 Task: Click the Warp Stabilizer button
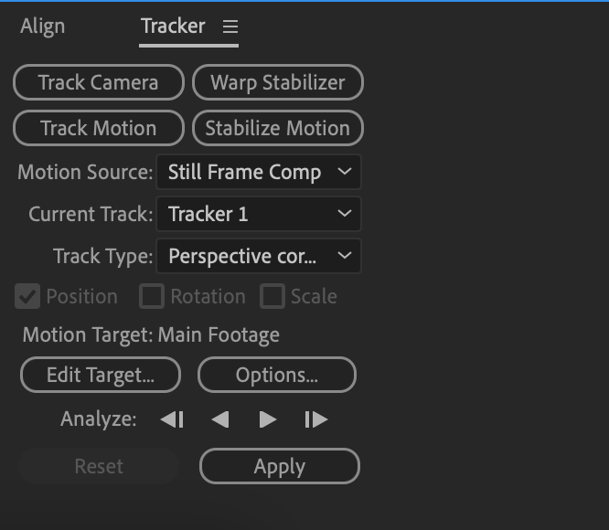pyautogui.click(x=278, y=82)
